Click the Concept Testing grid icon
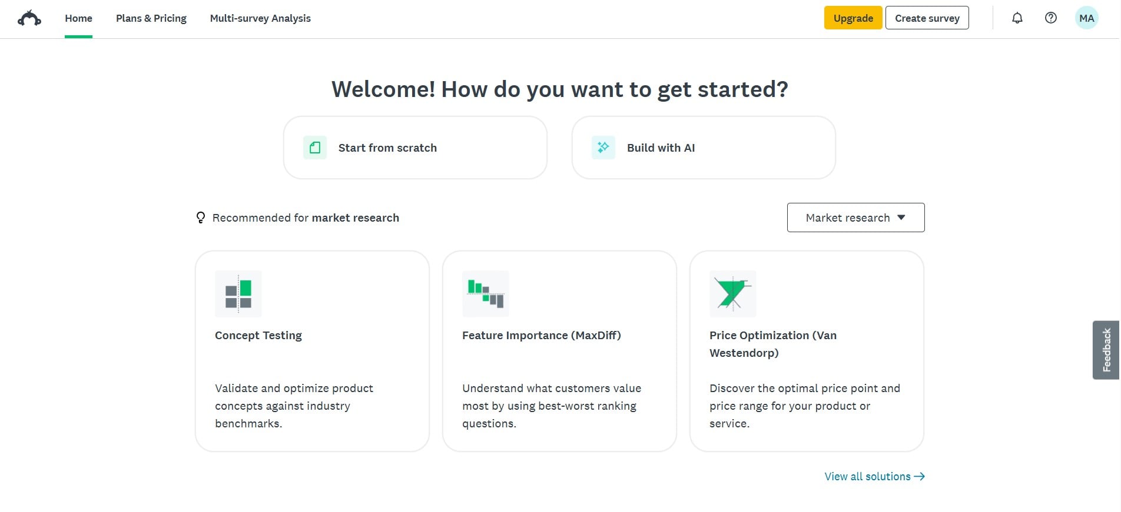Image resolution: width=1121 pixels, height=512 pixels. (238, 294)
